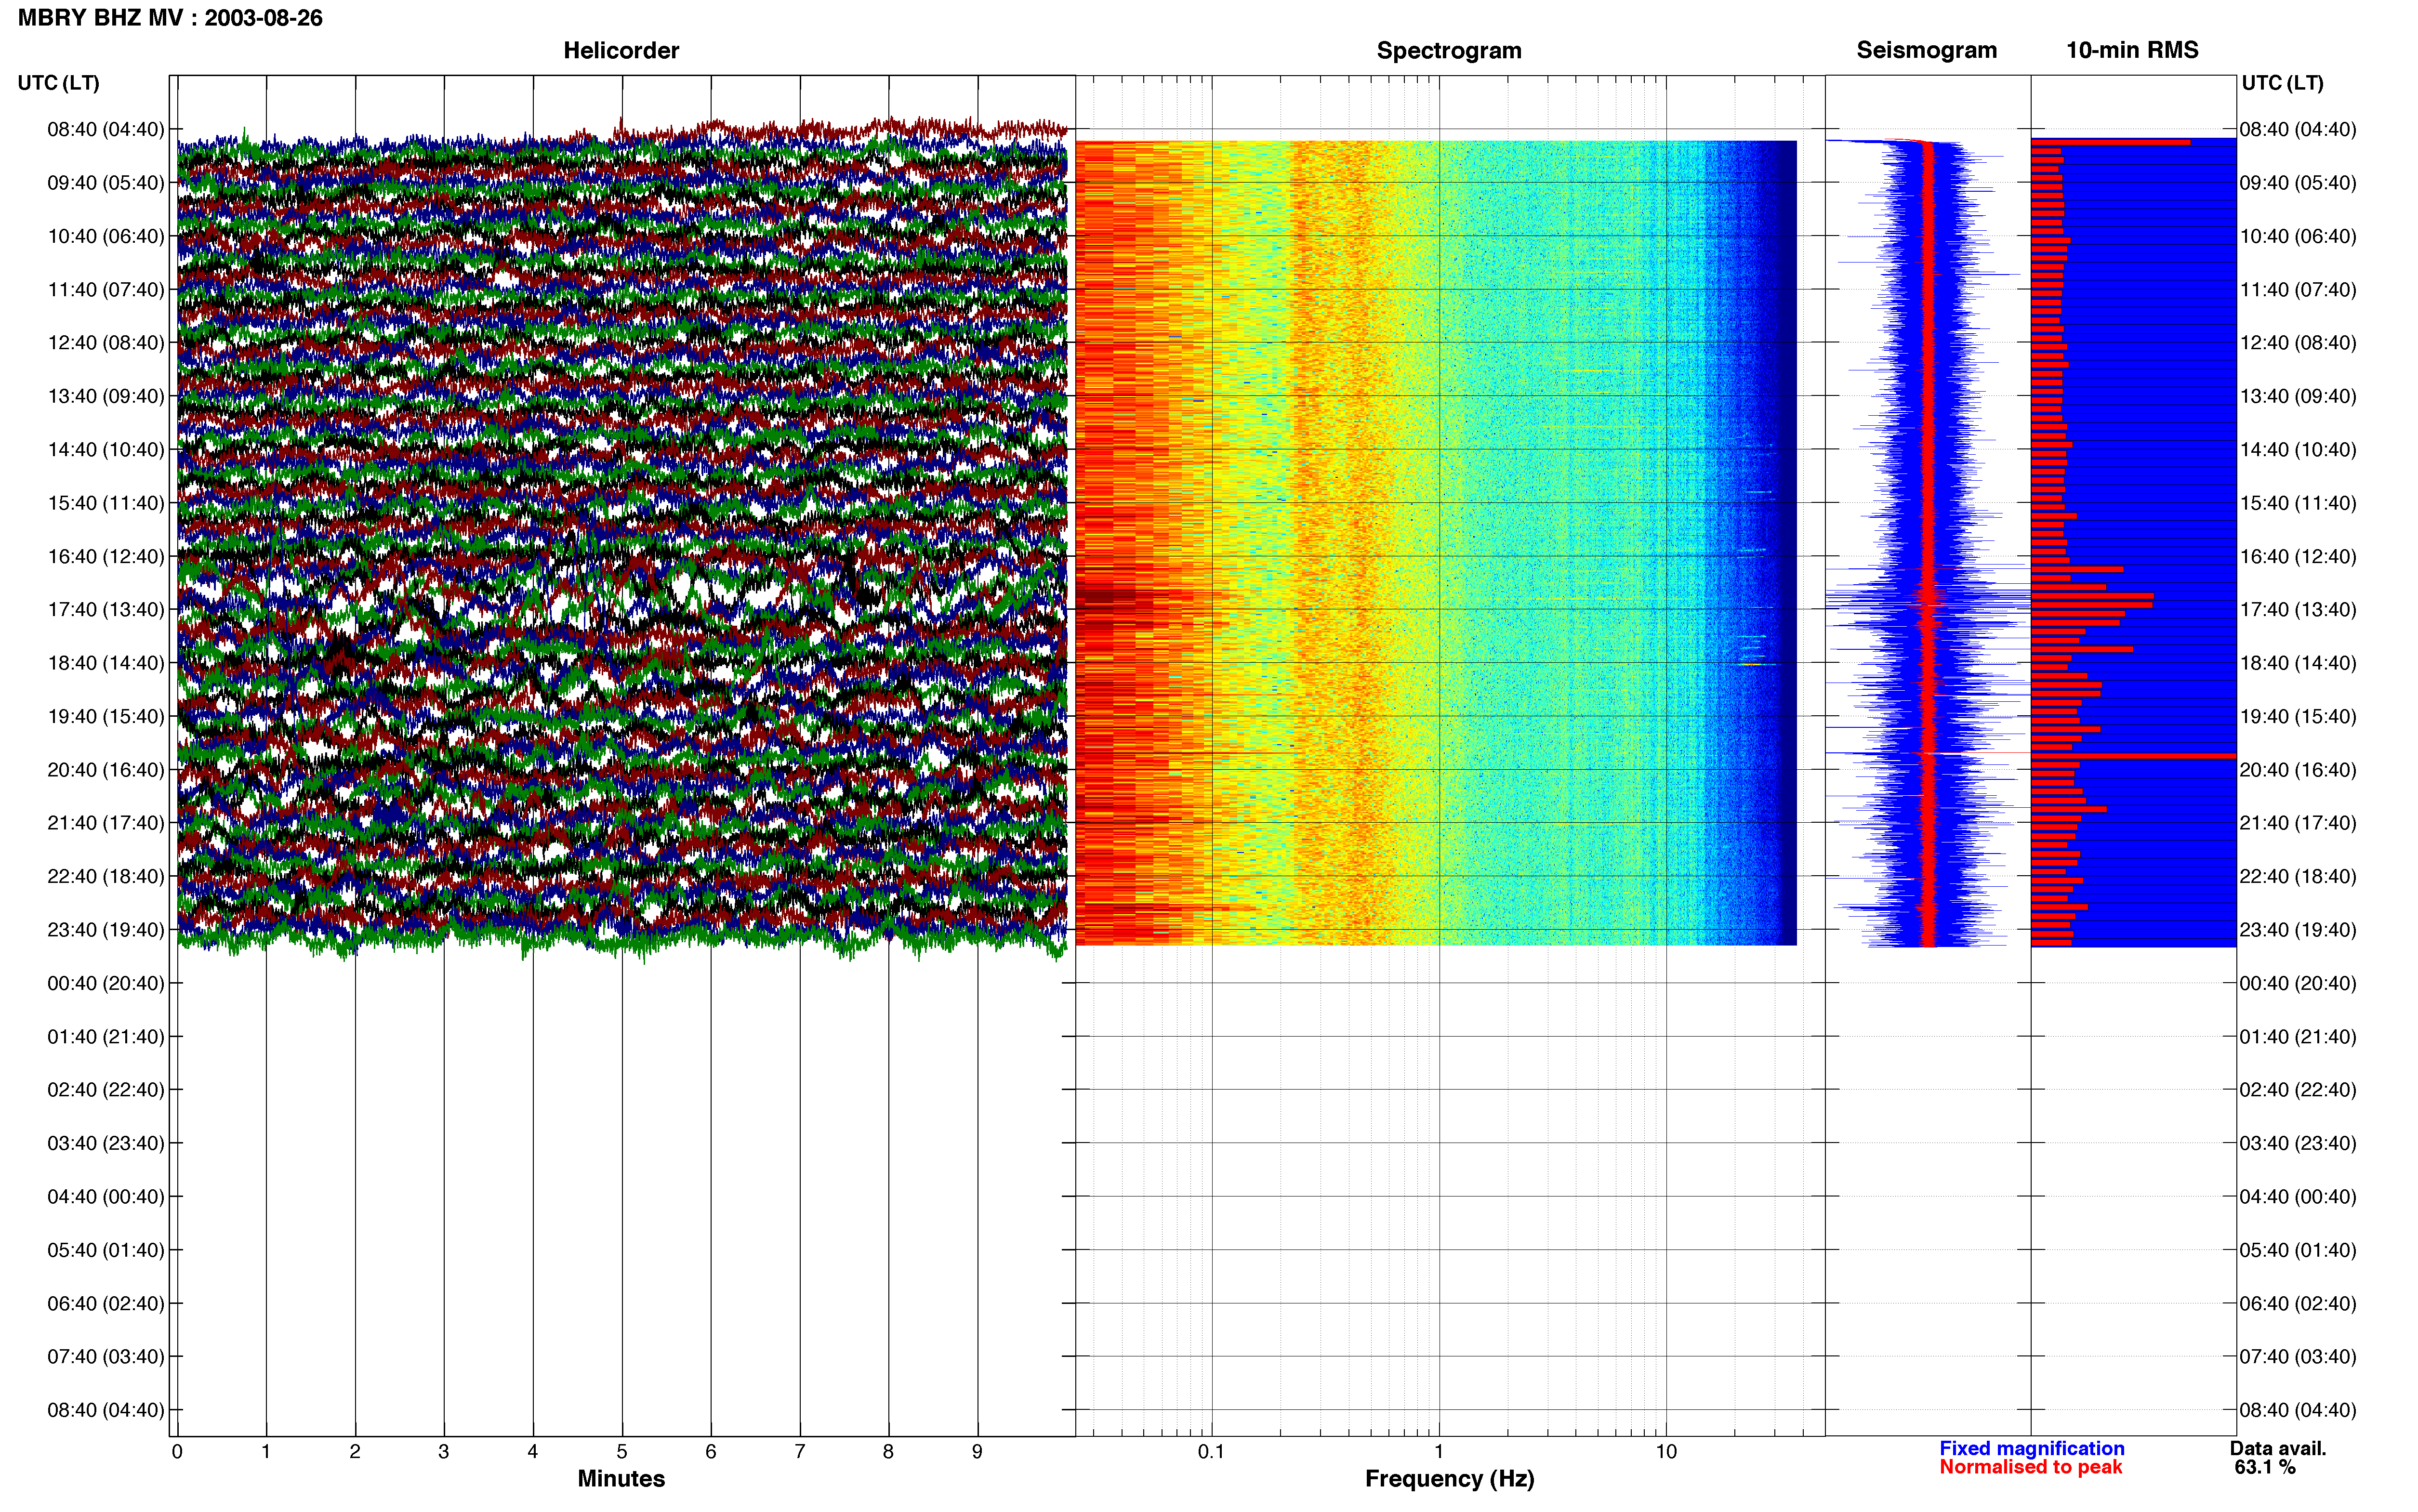Click left time label '00:40 (20:40)'
The width and height of the screenshot is (2418, 1512).
[x=106, y=983]
